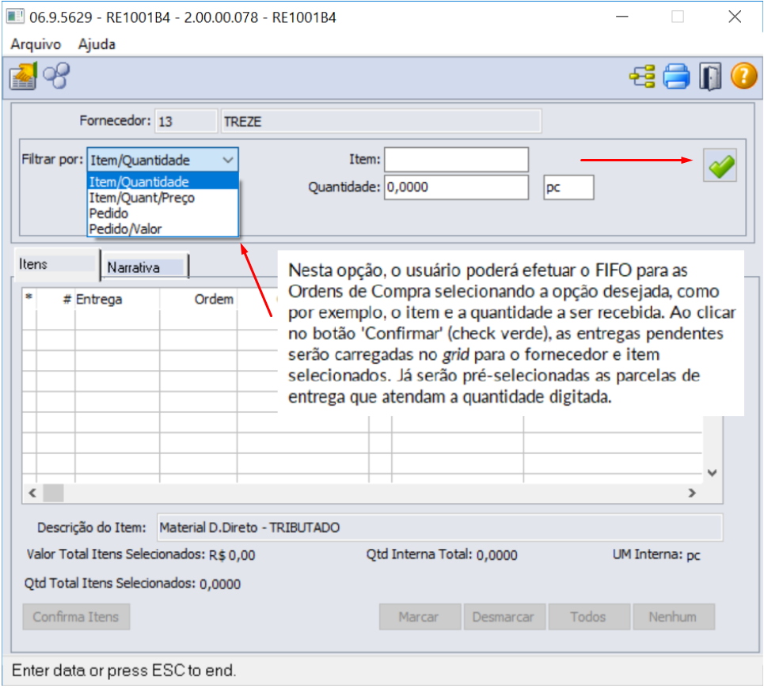Open the yellow tree structure icon

point(642,77)
